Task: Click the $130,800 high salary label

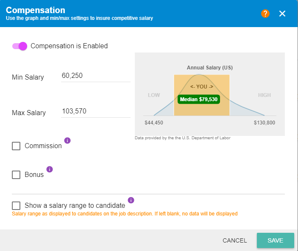Action: (264, 123)
